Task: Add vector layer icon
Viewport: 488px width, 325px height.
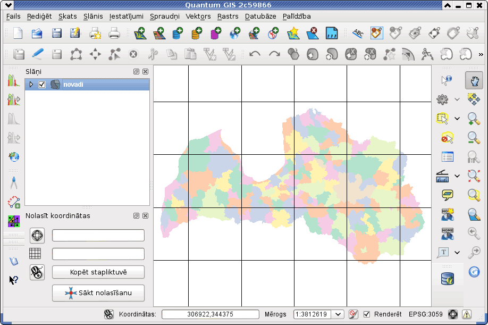Action: (x=140, y=33)
